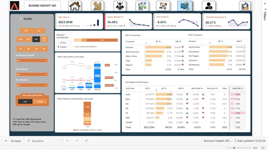Click the Forecast Accuracy % KPI card
268x150 pixels.
[x=226, y=21]
